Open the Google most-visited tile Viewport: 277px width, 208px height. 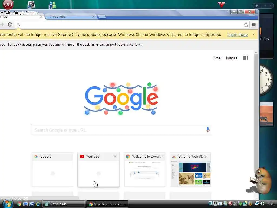point(52,170)
